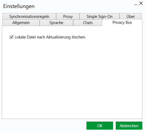The width and height of the screenshot is (145, 132).
Task: Open the Chats tab
Action: coord(88,22)
